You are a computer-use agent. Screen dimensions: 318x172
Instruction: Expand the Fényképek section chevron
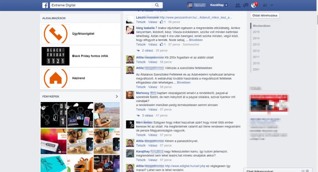pos(117,96)
